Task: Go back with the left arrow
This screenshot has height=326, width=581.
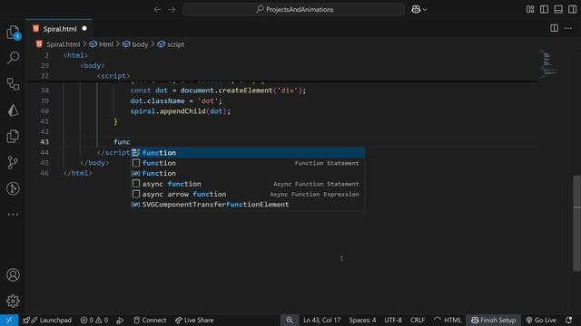Action: tap(157, 10)
